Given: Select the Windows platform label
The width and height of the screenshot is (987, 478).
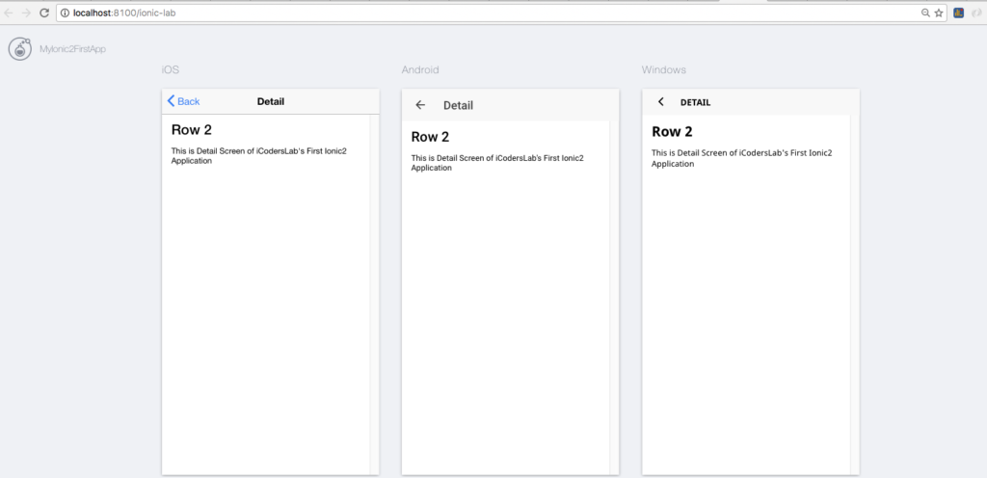Looking at the screenshot, I should click(664, 69).
